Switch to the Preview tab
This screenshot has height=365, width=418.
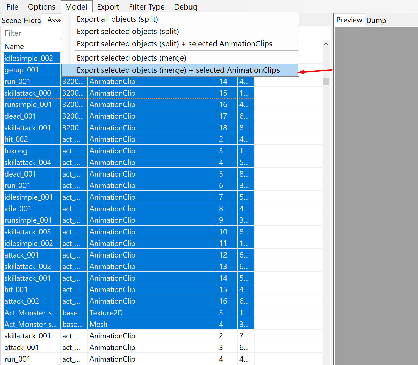click(349, 20)
